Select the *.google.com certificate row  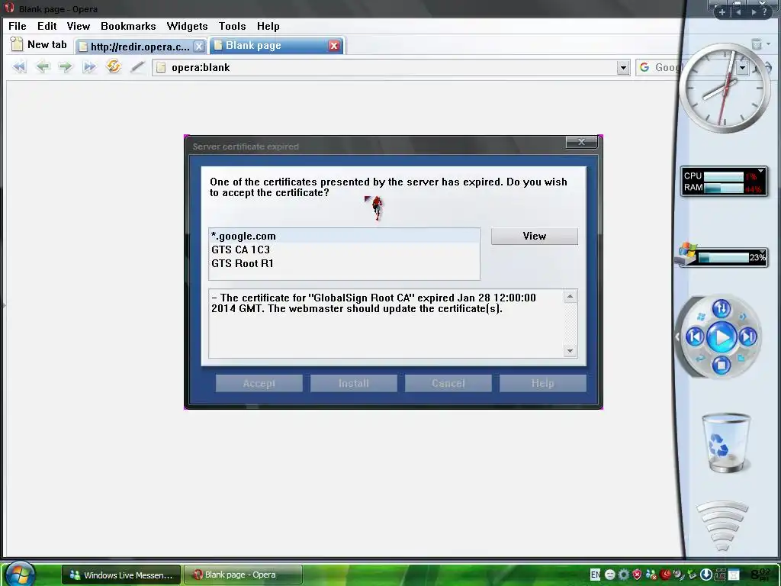pos(344,237)
